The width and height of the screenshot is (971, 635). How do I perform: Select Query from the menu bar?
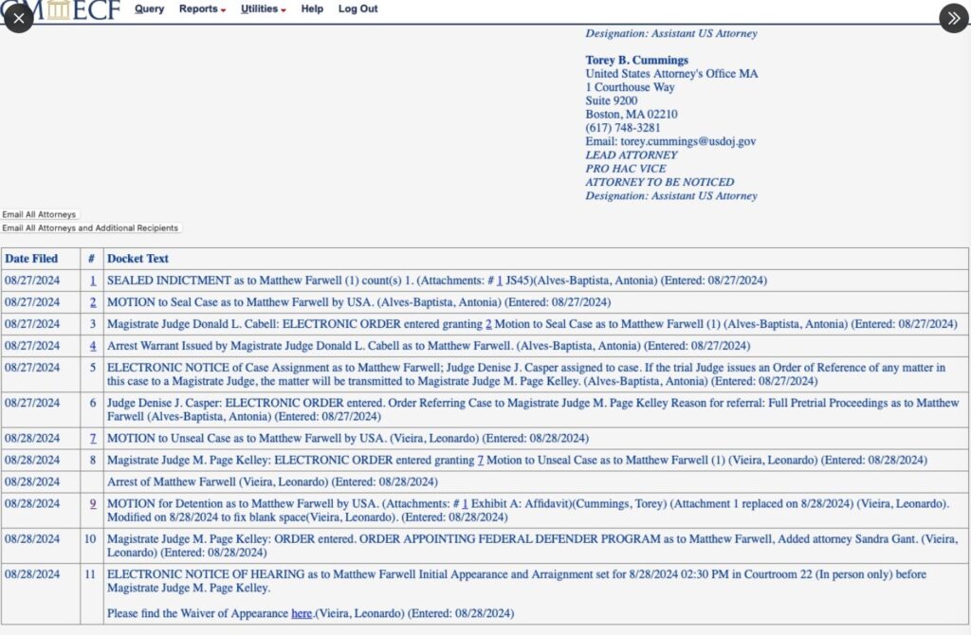click(x=149, y=9)
